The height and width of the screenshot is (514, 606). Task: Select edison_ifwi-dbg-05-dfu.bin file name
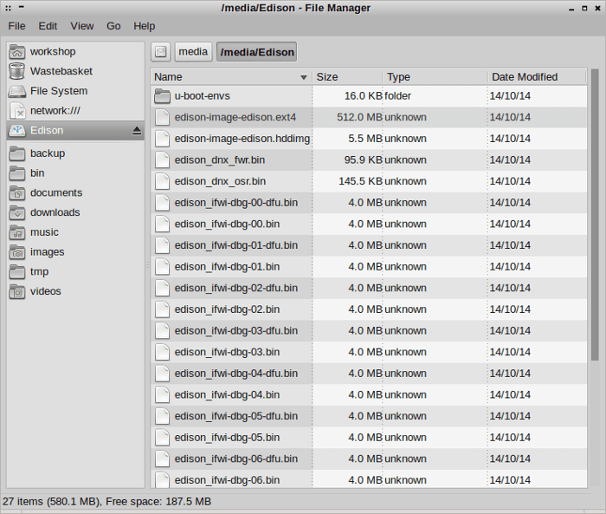236,416
